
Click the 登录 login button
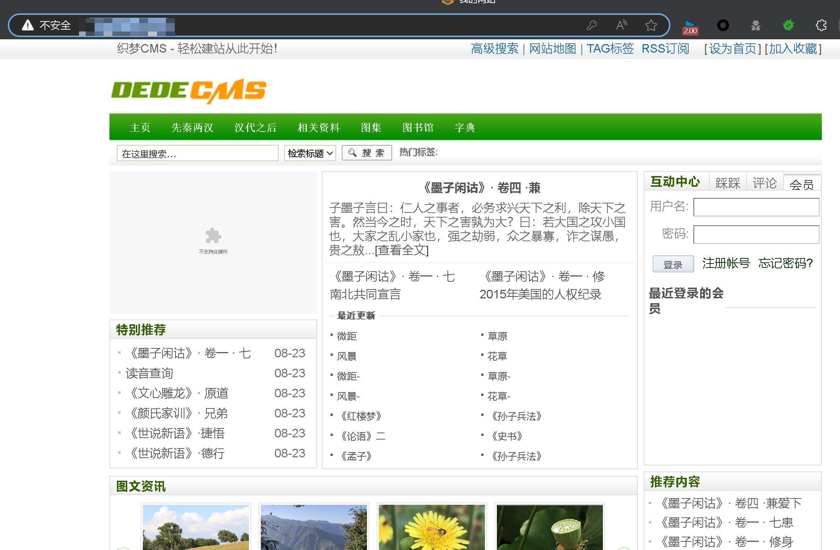(673, 264)
